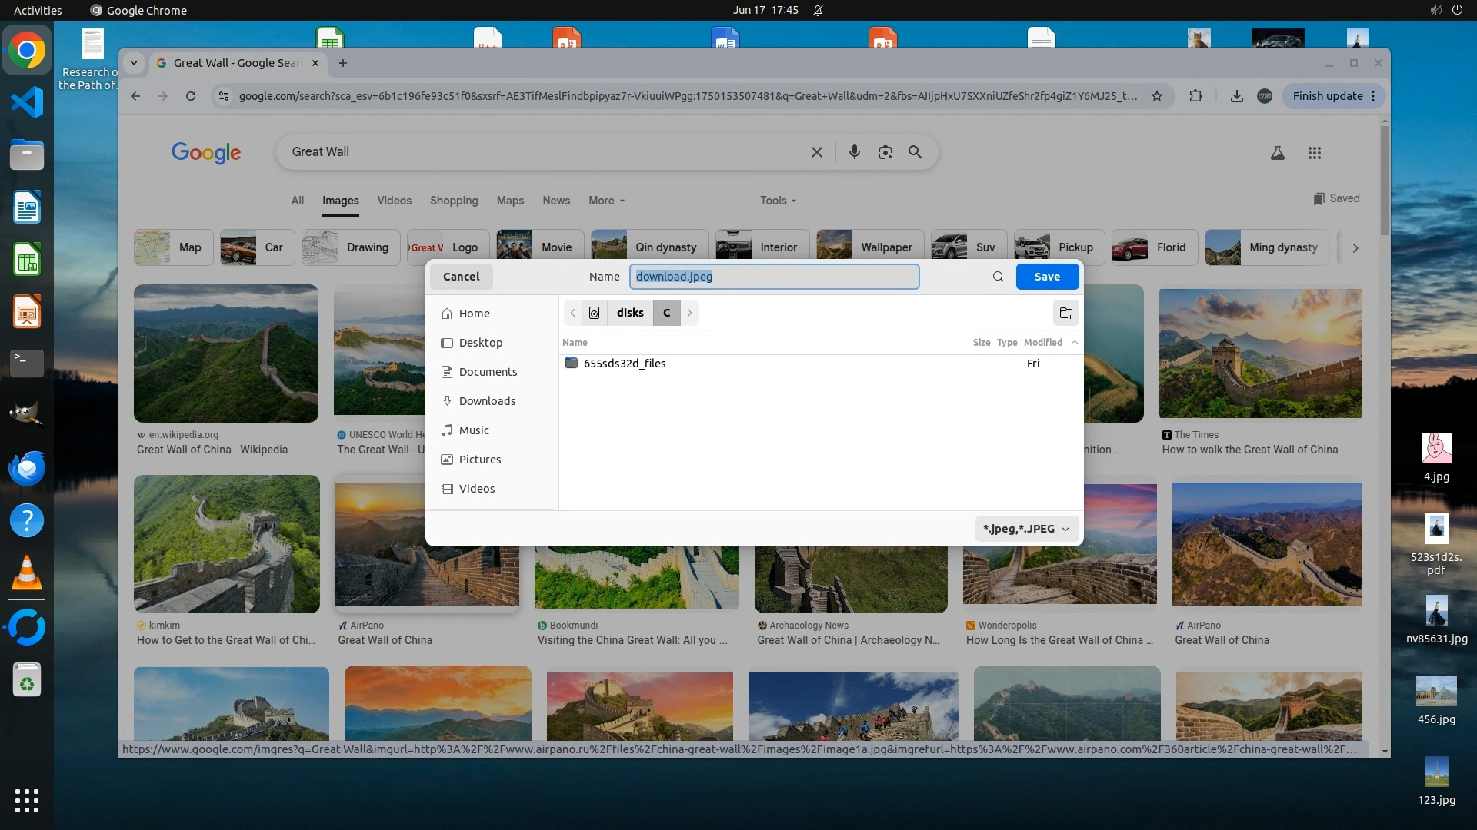Click voice search microphone icon
Viewport: 1477px width, 830px height.
coord(854,152)
